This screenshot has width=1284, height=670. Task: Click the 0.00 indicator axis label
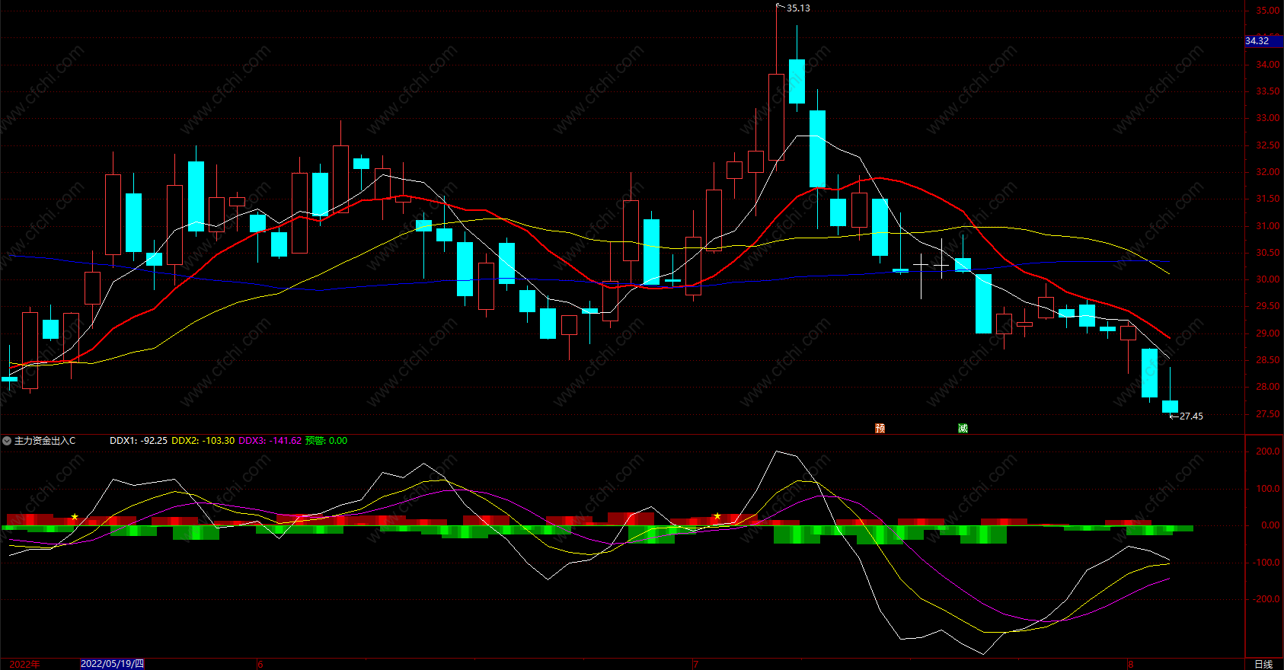(1270, 525)
